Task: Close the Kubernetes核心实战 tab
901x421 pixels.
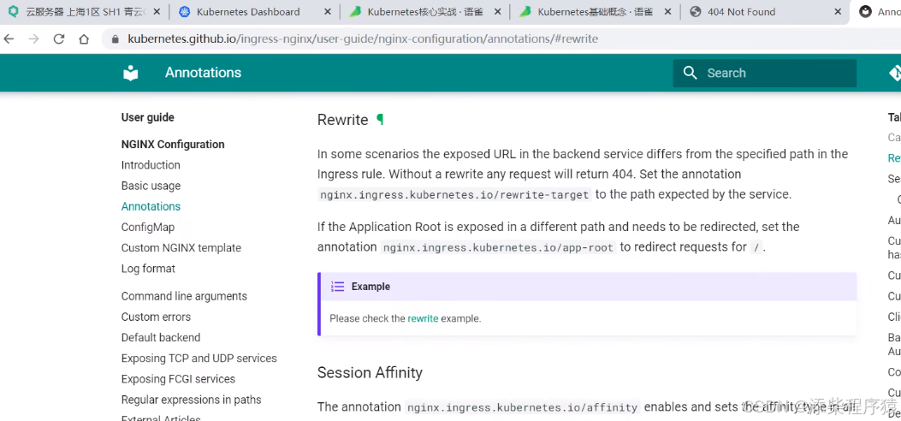Action: 497,11
